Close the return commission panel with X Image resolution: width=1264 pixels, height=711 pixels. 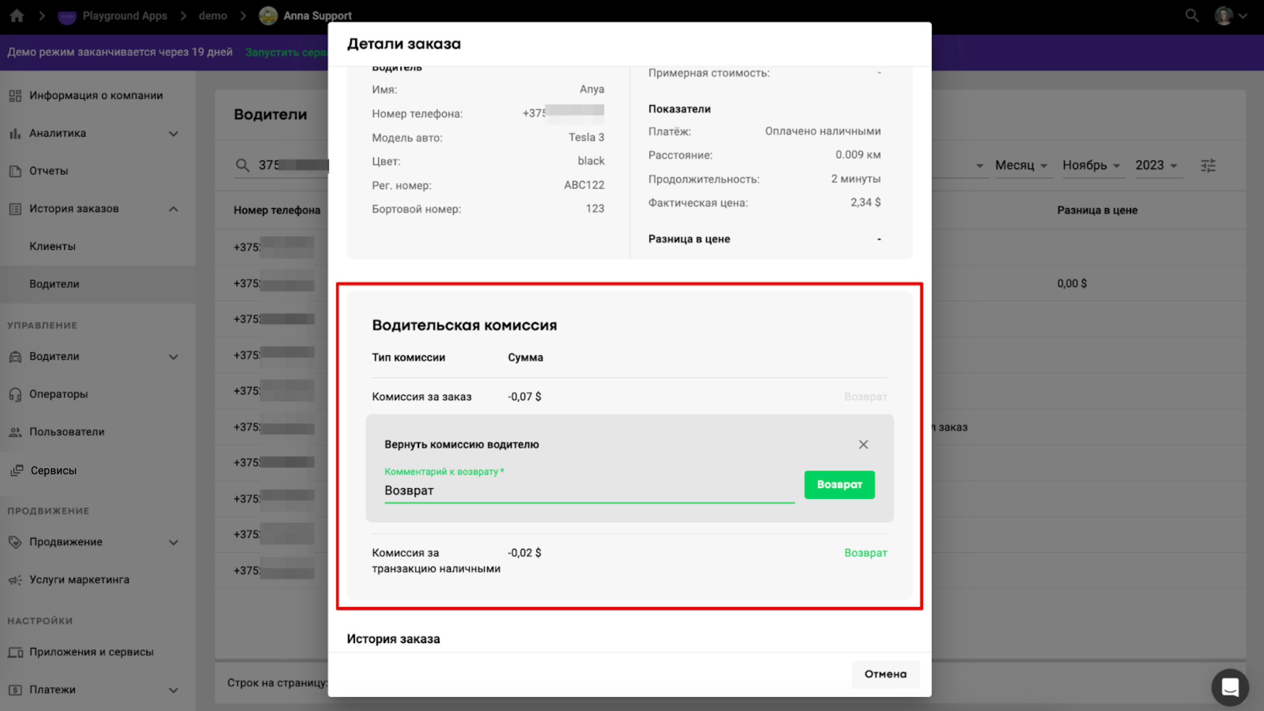click(863, 444)
